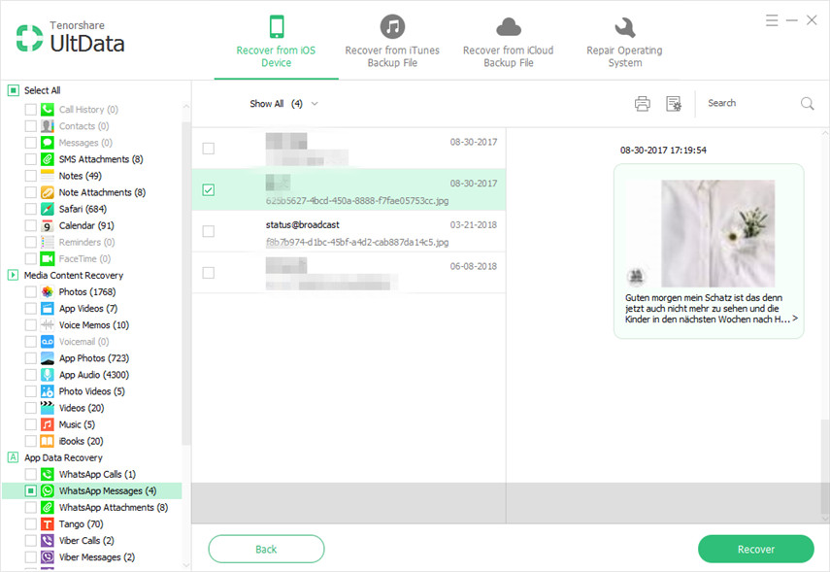Viewport: 830px width, 572px height.
Task: Click the print icon in toolbar
Action: coord(642,103)
